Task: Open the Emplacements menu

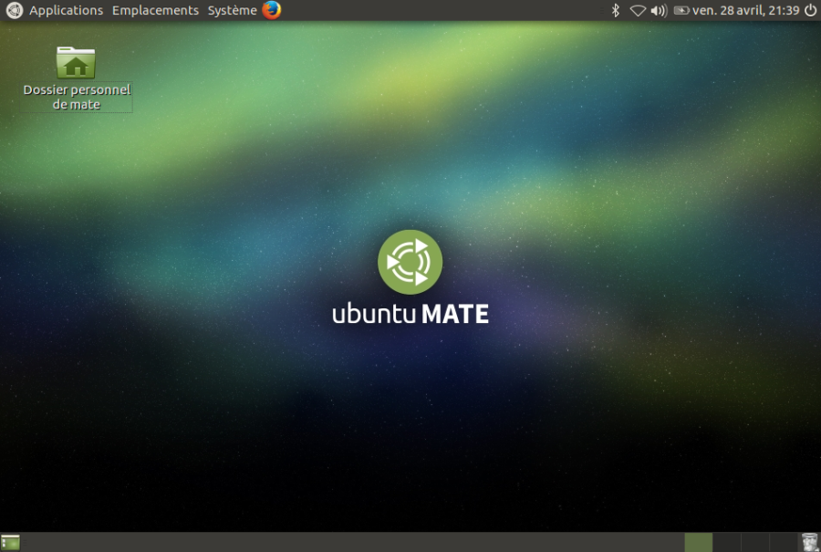Action: pos(155,11)
